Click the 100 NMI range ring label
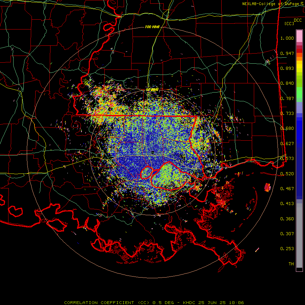305x305 pixels. click(152, 27)
